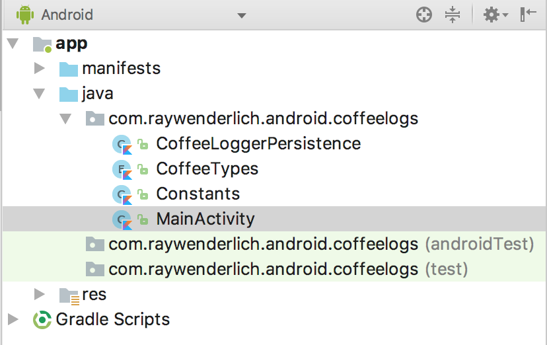Collapse the main coffeelogs package
This screenshot has width=547, height=345.
click(65, 119)
